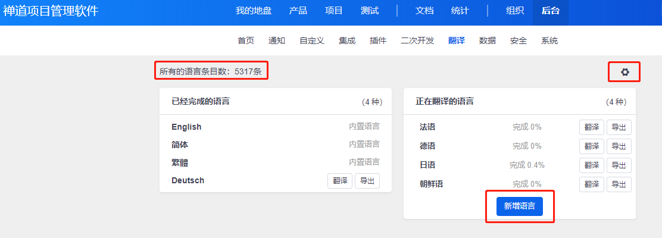
Task: Select the 翻译 sub-tab
Action: pos(457,41)
